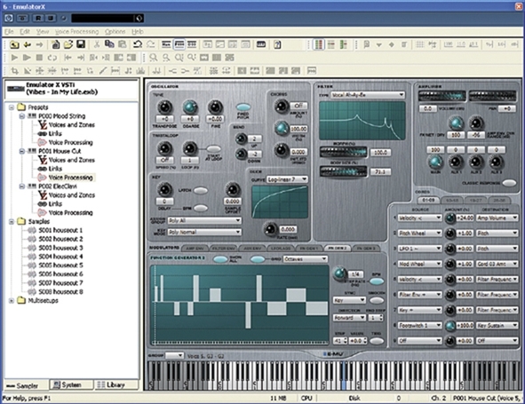Click the Amp Env modulators tab
Image resolution: width=525 pixels, height=404 pixels.
tap(195, 249)
